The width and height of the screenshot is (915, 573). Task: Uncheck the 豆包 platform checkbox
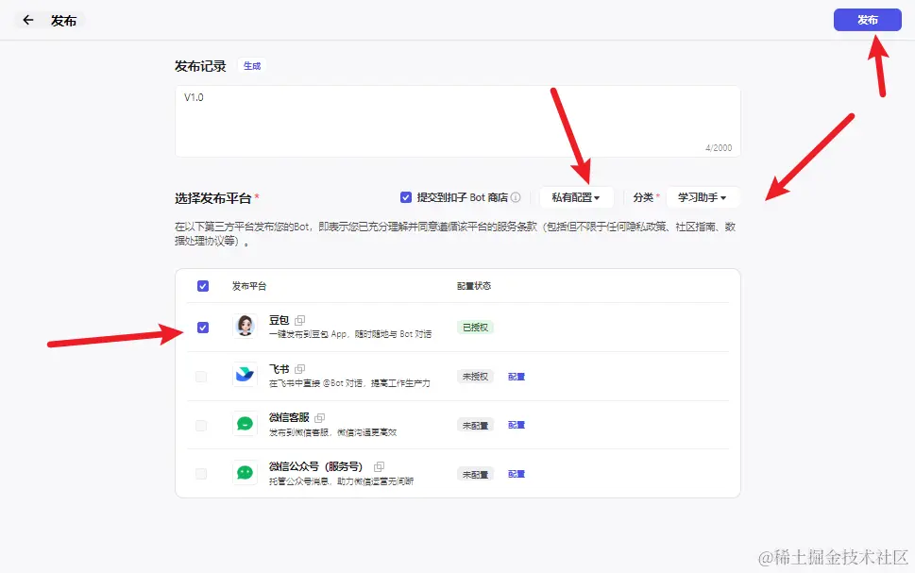pos(202,328)
